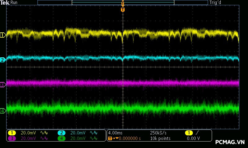Click the Trig'd trigger status indicator
The width and height of the screenshot is (248, 148).
(x=216, y=3)
